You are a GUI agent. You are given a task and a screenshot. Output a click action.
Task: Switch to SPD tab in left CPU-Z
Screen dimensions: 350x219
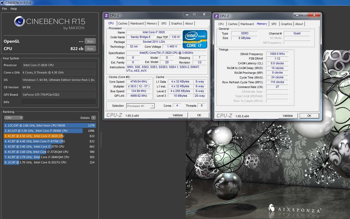[x=164, y=23]
